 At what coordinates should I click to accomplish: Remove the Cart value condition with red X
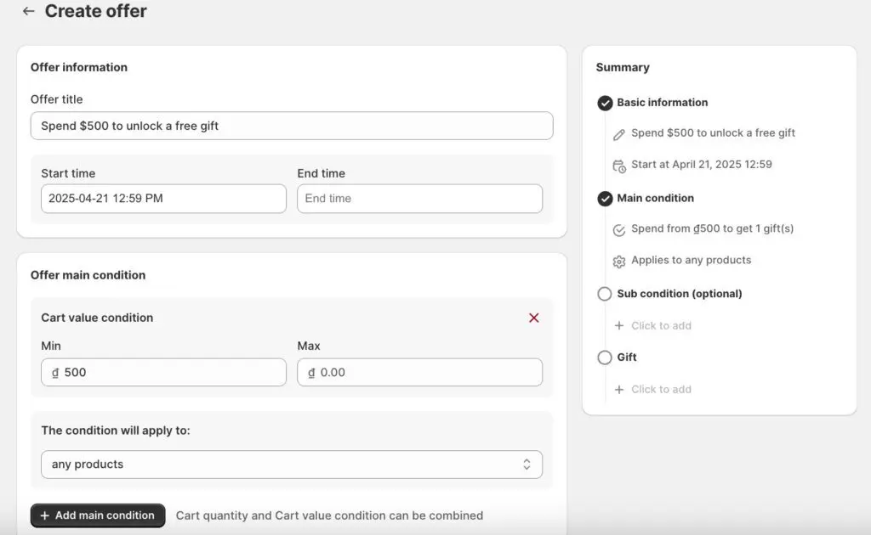pos(533,318)
